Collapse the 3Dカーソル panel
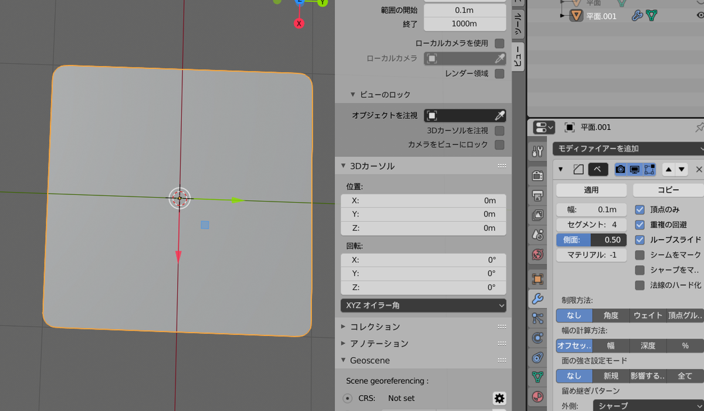 point(343,166)
